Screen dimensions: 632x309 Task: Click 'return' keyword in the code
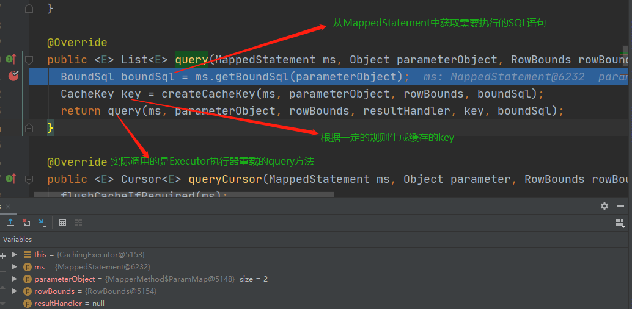[x=81, y=110]
